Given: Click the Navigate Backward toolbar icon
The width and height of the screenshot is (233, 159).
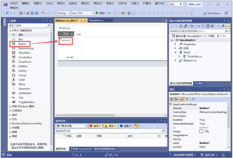Looking at the screenshot, I should tap(7, 13).
